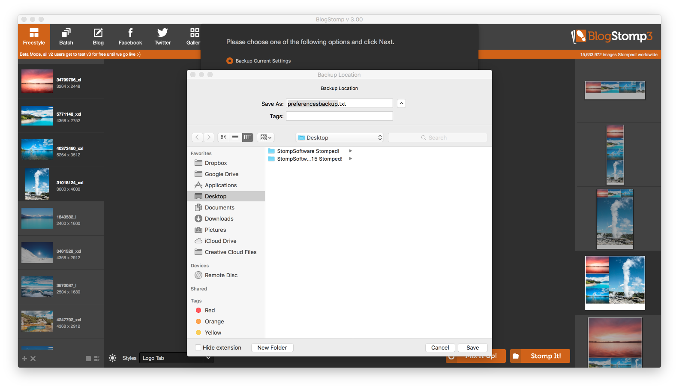
Task: Open the StompSoftw...15 Stomped! folder
Action: tap(309, 159)
